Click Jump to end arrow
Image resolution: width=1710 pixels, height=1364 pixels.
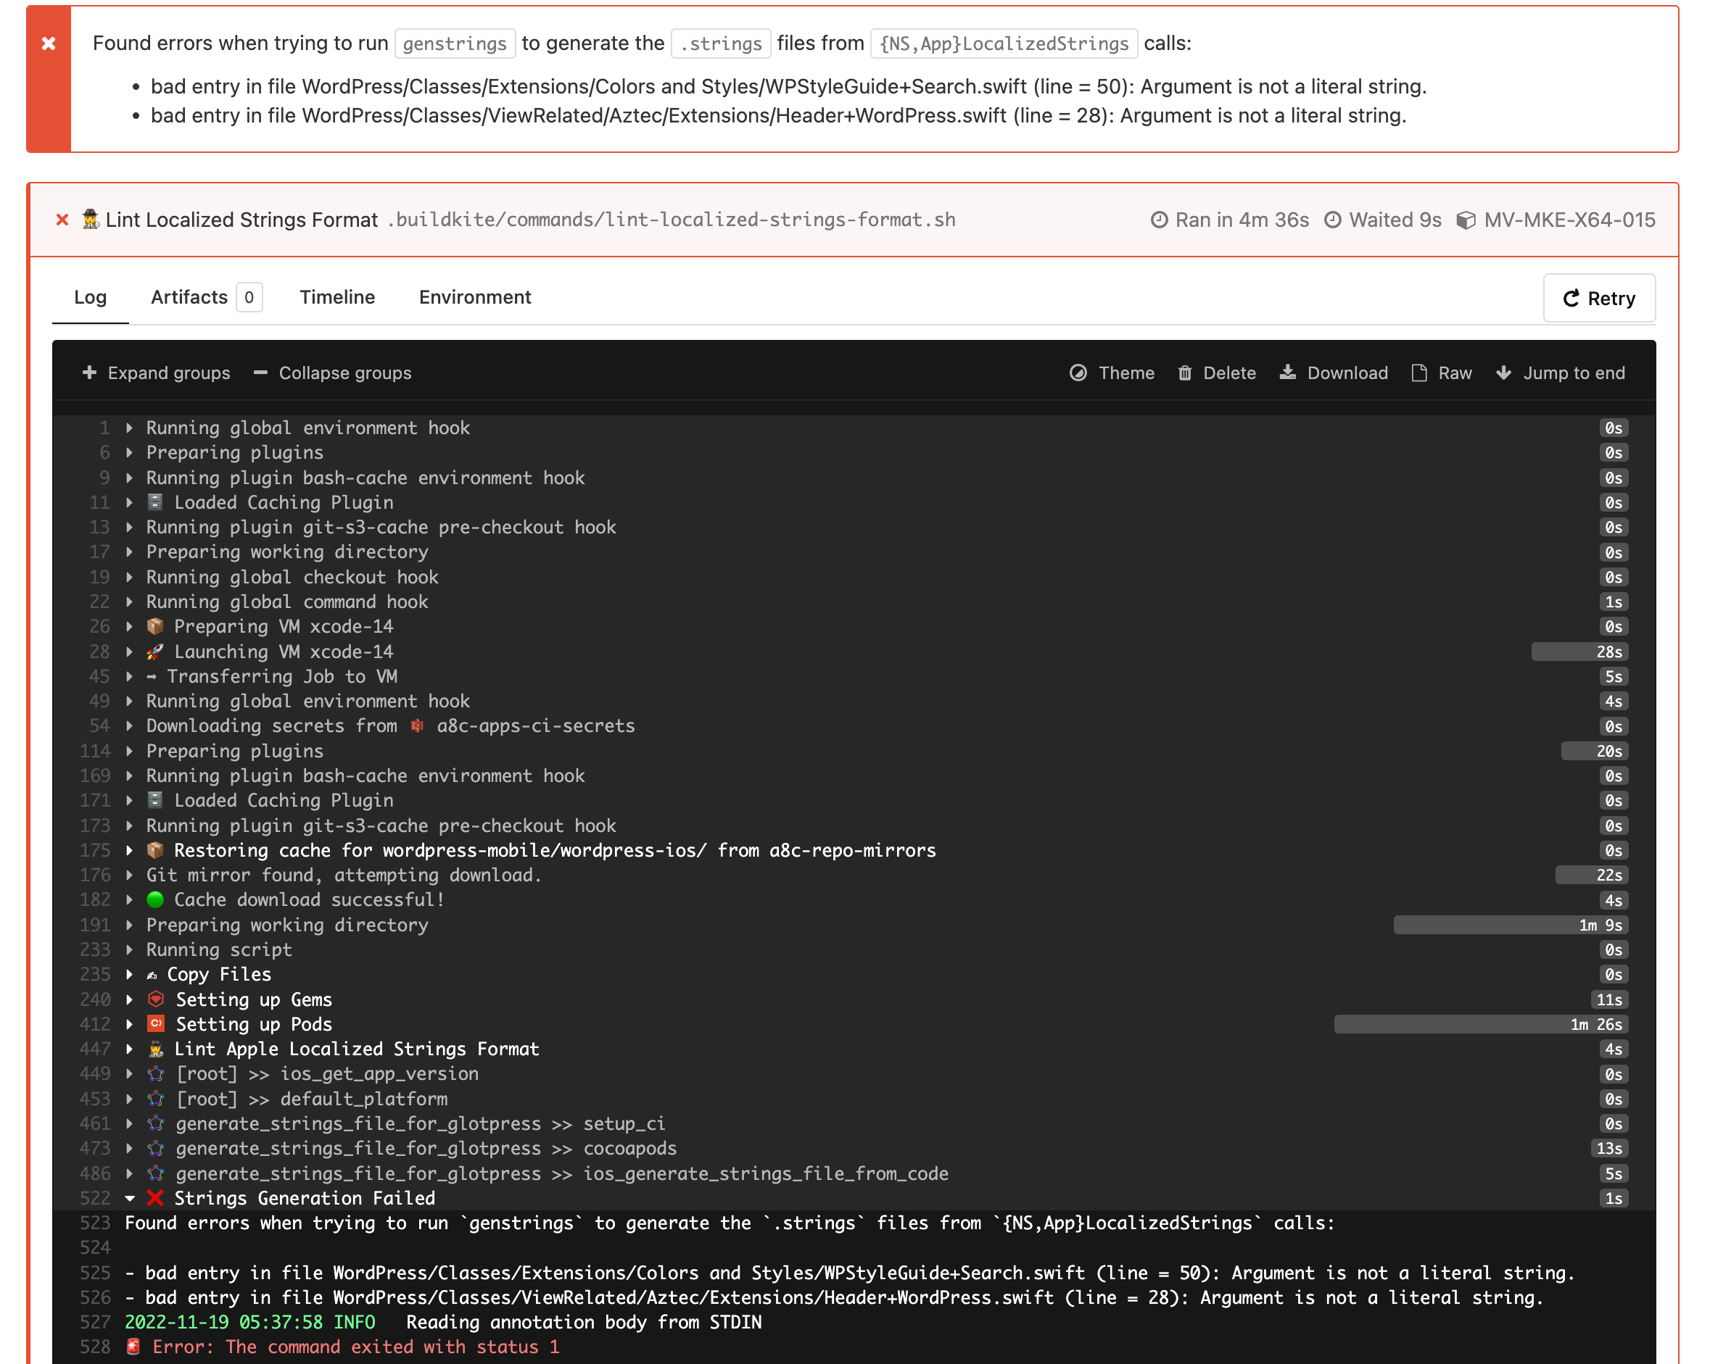[1503, 373]
